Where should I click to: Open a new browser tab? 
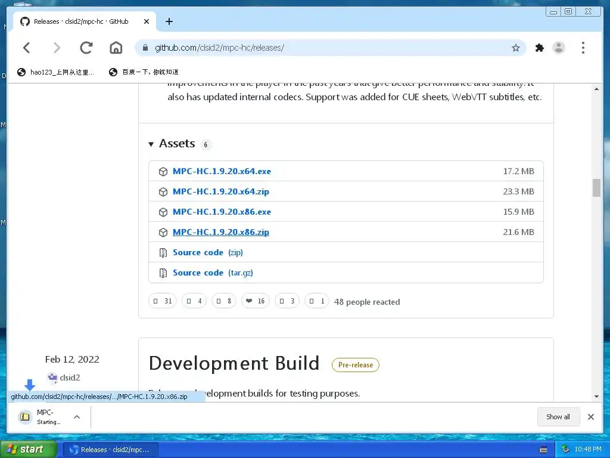click(169, 21)
